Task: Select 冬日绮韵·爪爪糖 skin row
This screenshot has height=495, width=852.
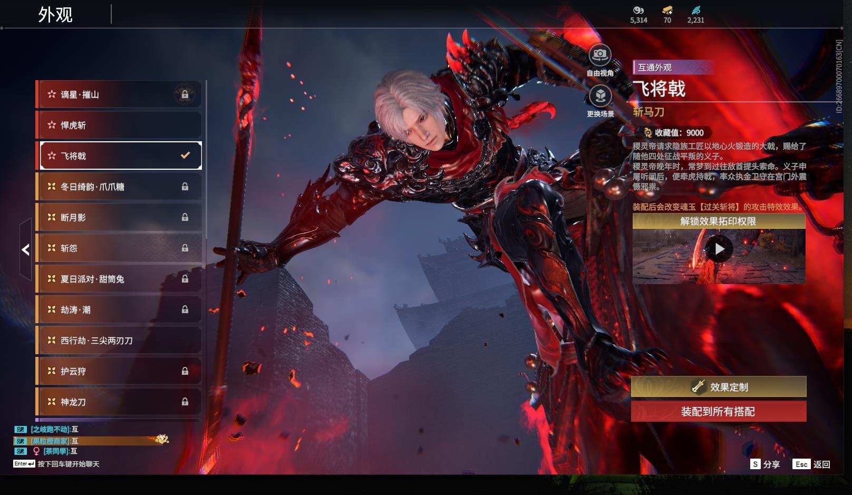Action: (119, 187)
